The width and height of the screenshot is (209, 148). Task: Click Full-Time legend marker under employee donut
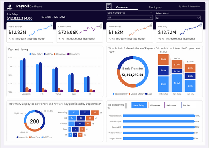(42, 137)
